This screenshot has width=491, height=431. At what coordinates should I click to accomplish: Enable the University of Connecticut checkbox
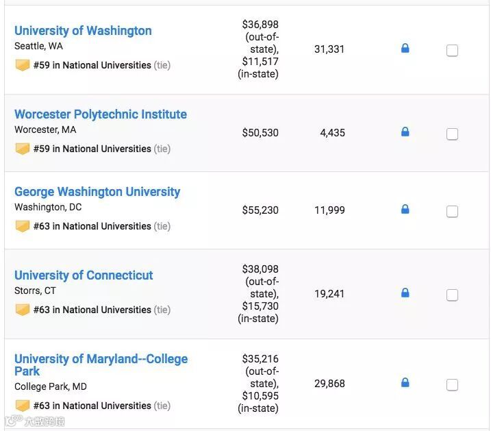coord(452,295)
